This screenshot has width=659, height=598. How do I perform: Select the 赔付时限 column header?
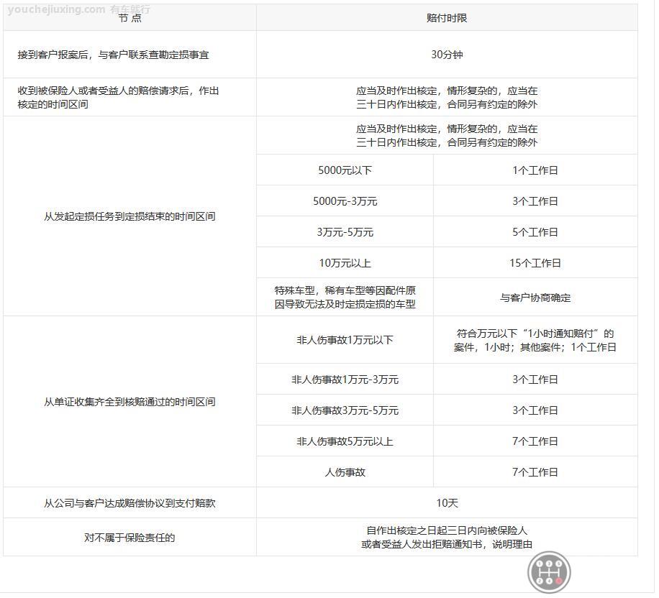(x=447, y=18)
